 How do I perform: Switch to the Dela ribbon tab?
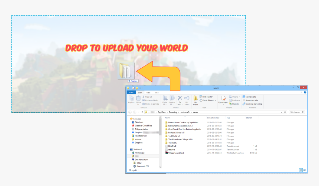(148, 92)
